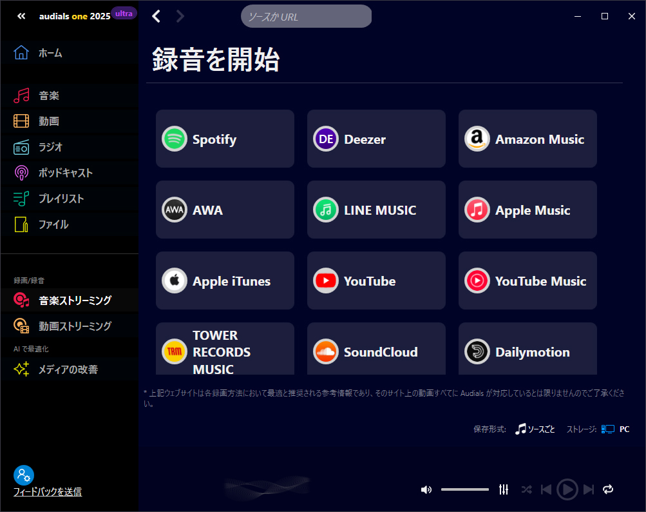Toggle repeat playback

[x=608, y=489]
